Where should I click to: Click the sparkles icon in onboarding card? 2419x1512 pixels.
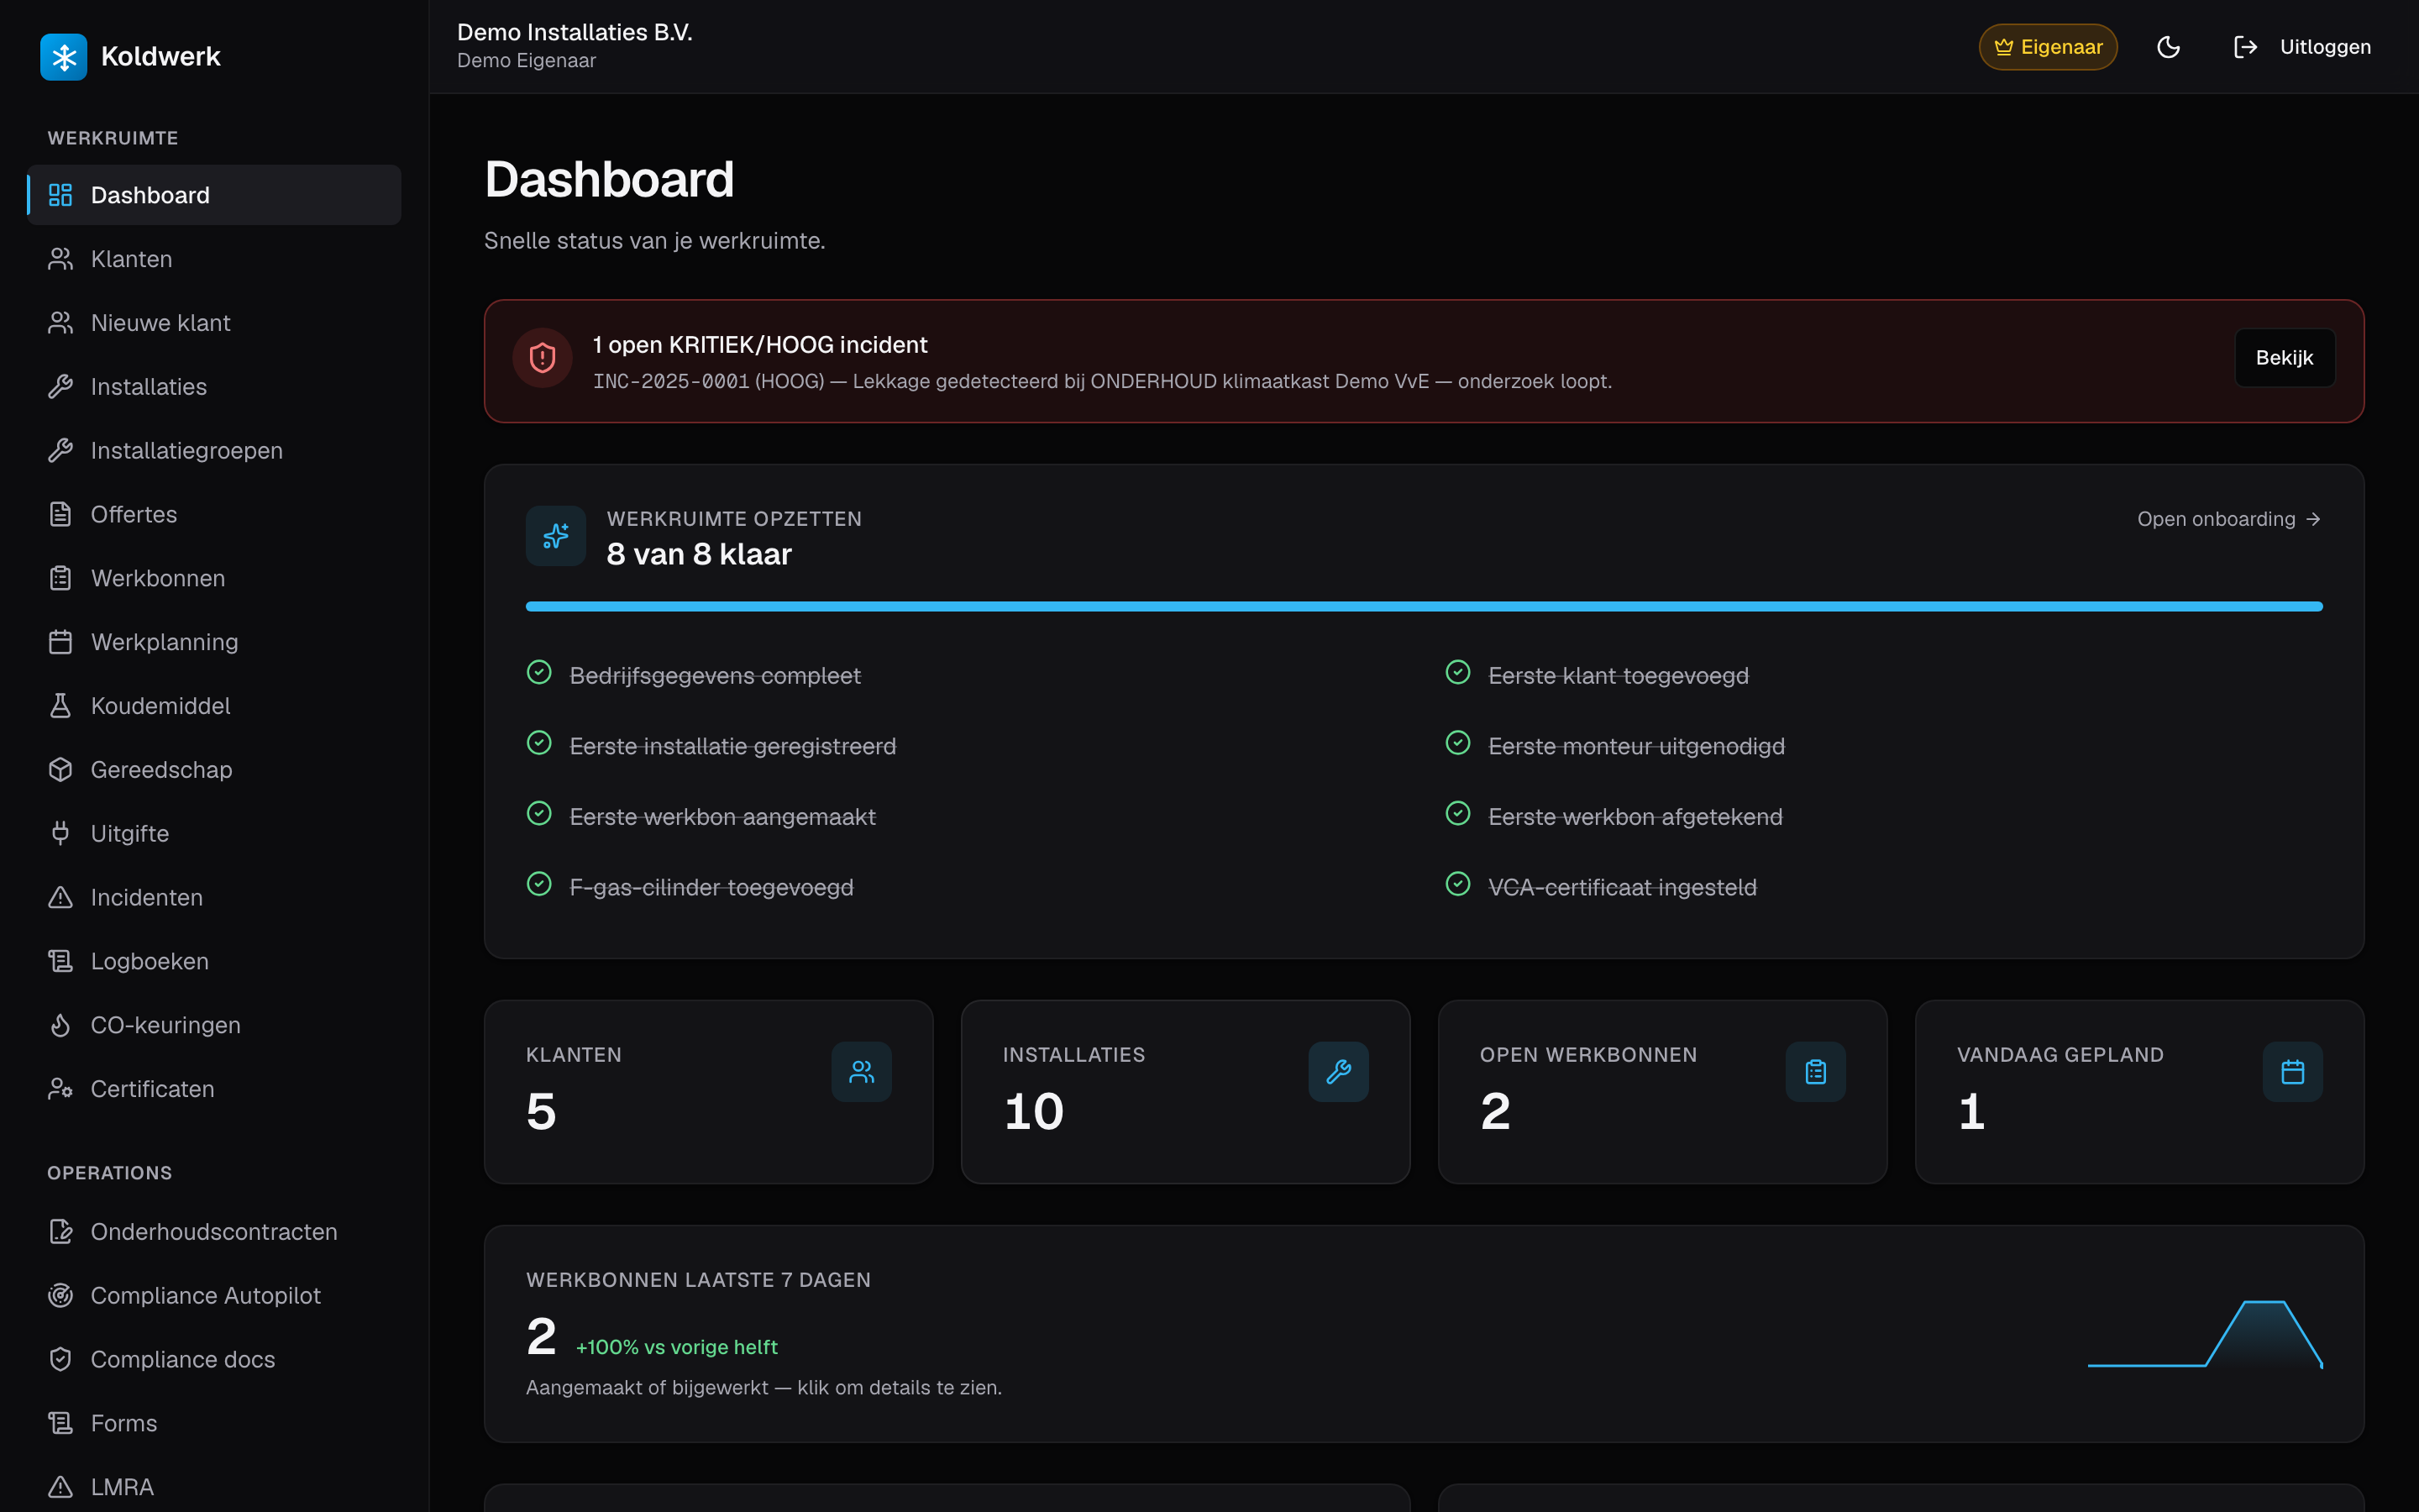coord(556,536)
